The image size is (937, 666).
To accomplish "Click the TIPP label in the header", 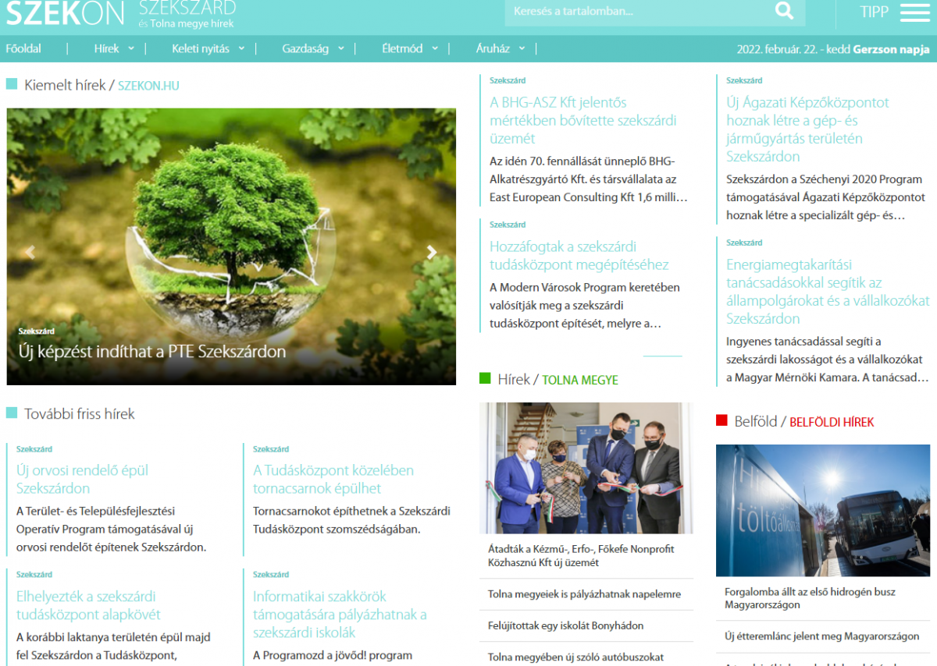I will point(874,12).
